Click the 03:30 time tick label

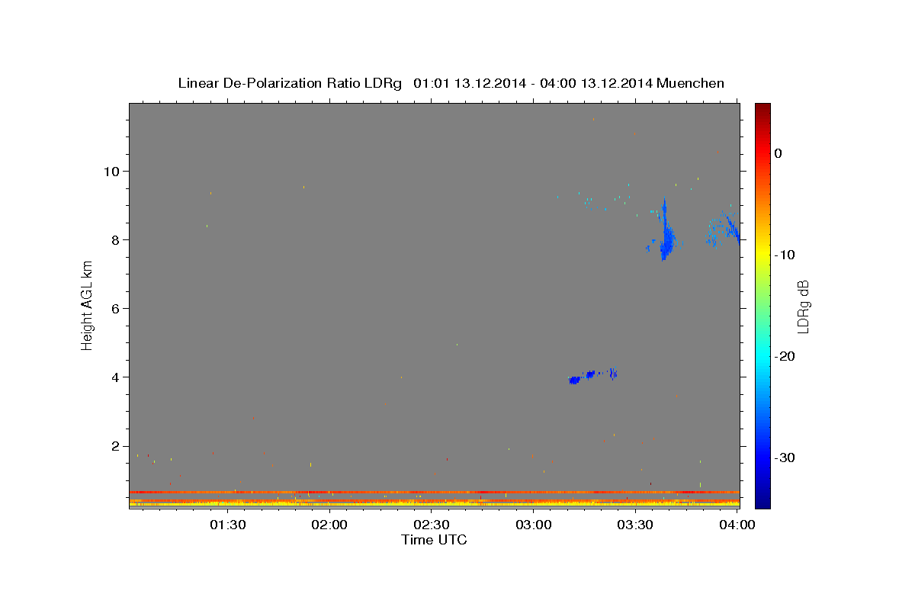pos(635,525)
